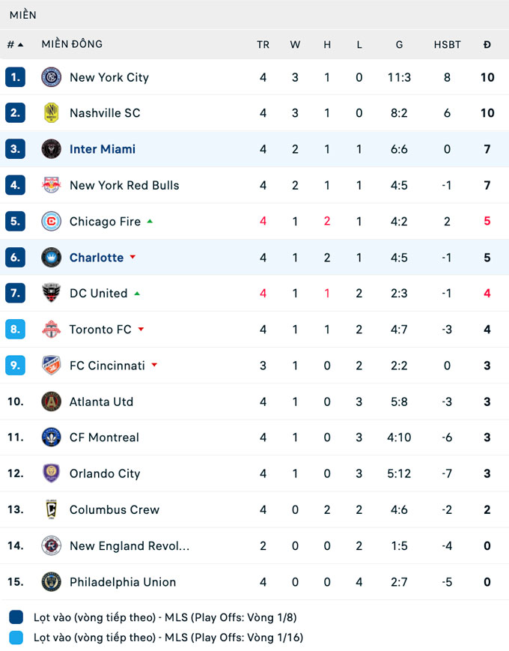The width and height of the screenshot is (509, 651).
Task: Click the Columbus Crew crest
Action: (51, 509)
